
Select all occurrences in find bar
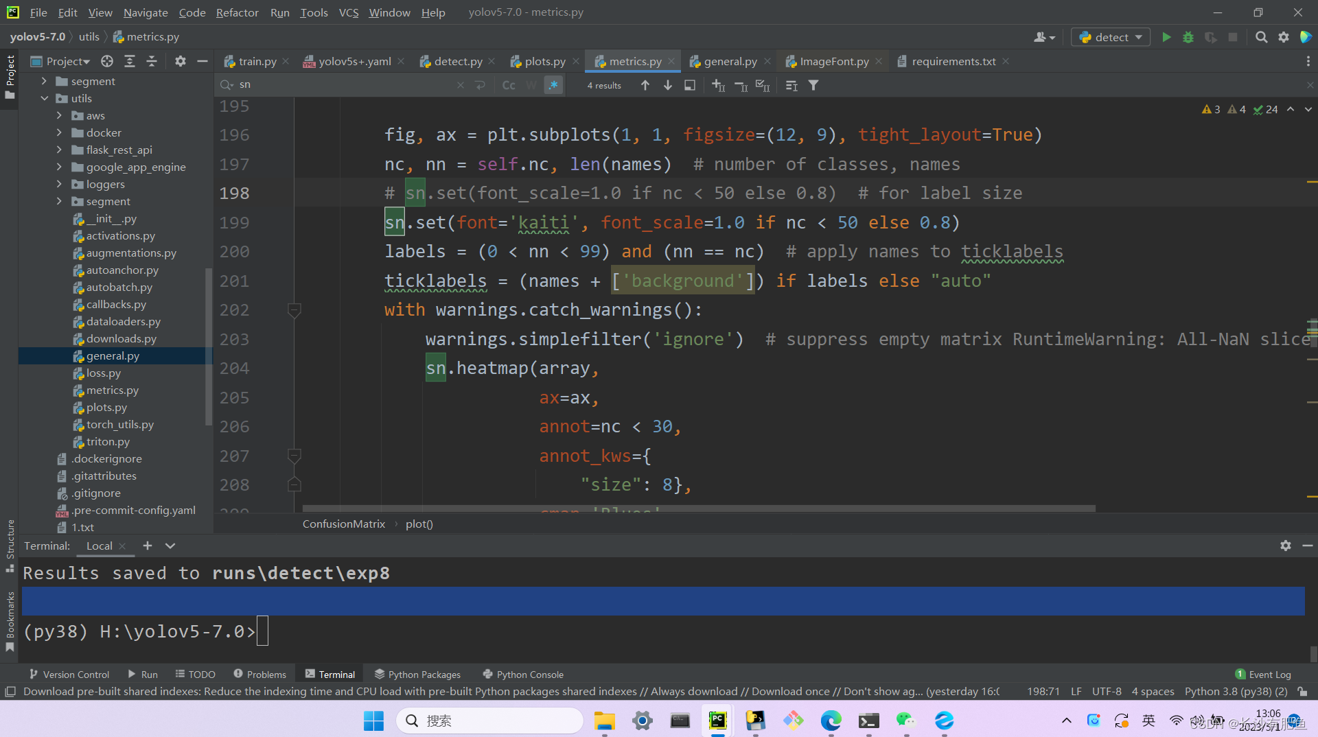(763, 85)
